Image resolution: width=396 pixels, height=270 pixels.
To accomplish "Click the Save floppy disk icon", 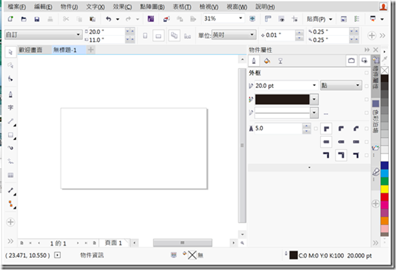I will [x=37, y=19].
